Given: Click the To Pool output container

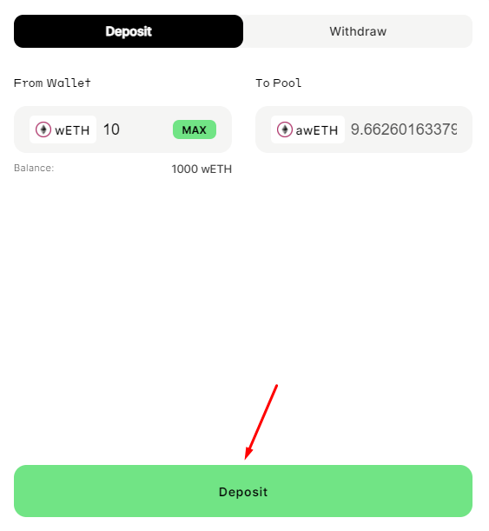Looking at the screenshot, I should [364, 129].
